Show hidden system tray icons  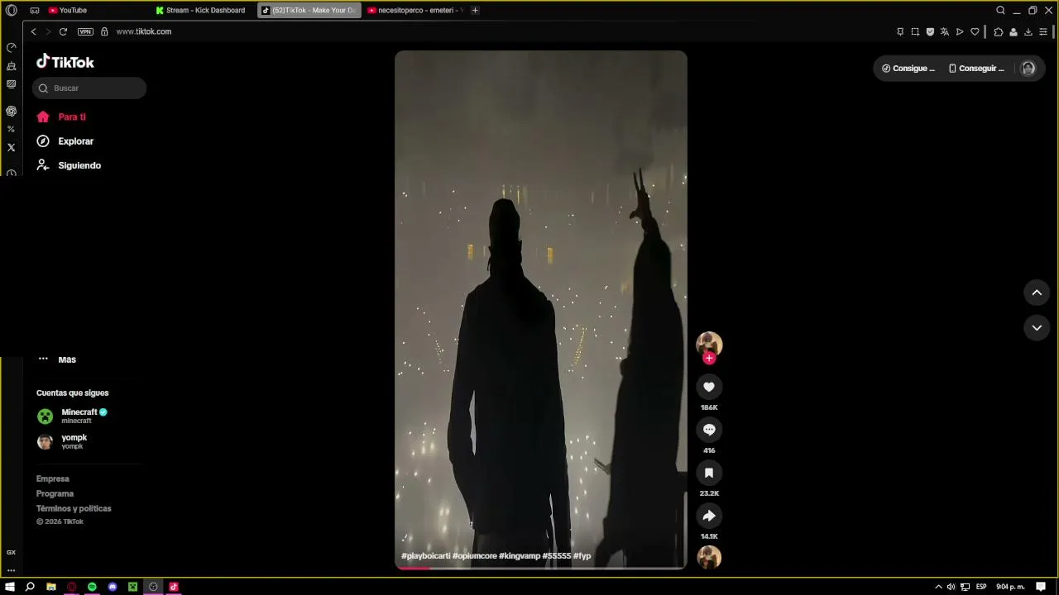point(938,587)
